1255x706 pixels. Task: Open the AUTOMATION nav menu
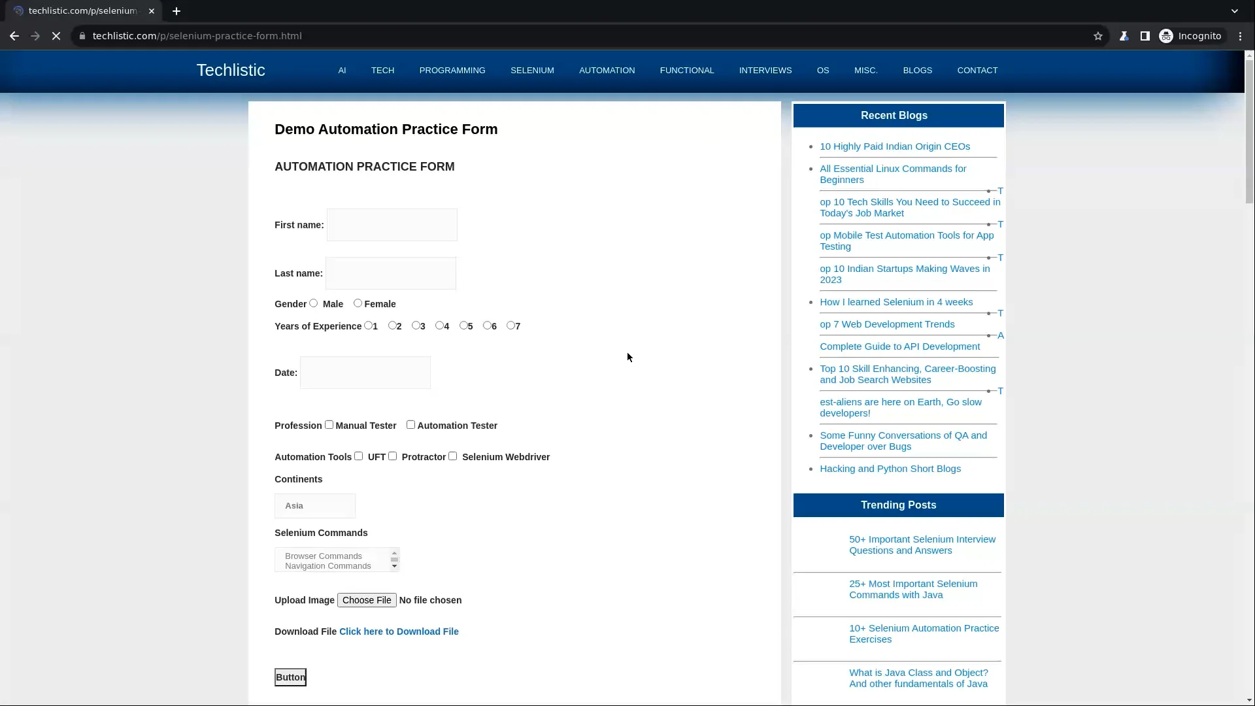607,71
